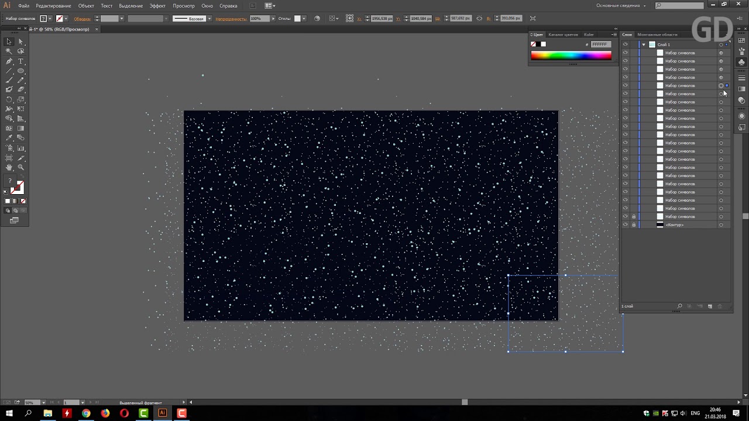Switch to the Монтажные области tab
Image resolution: width=749 pixels, height=421 pixels.
[x=657, y=34]
